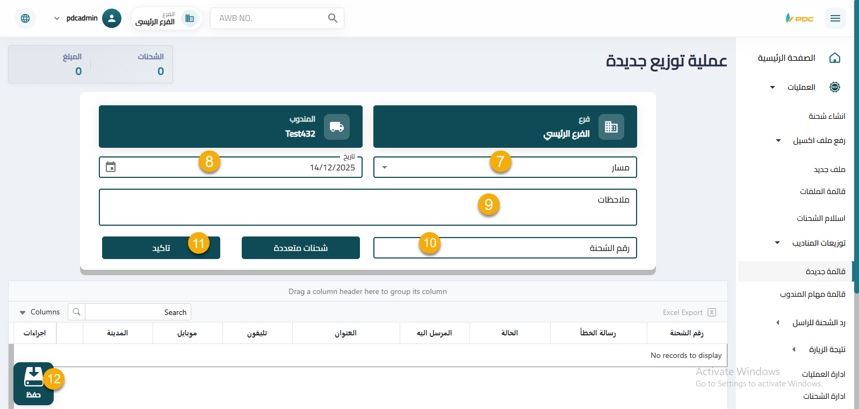The height and width of the screenshot is (409, 859).
Task: Click the truck icon on courier card
Action: (x=337, y=127)
